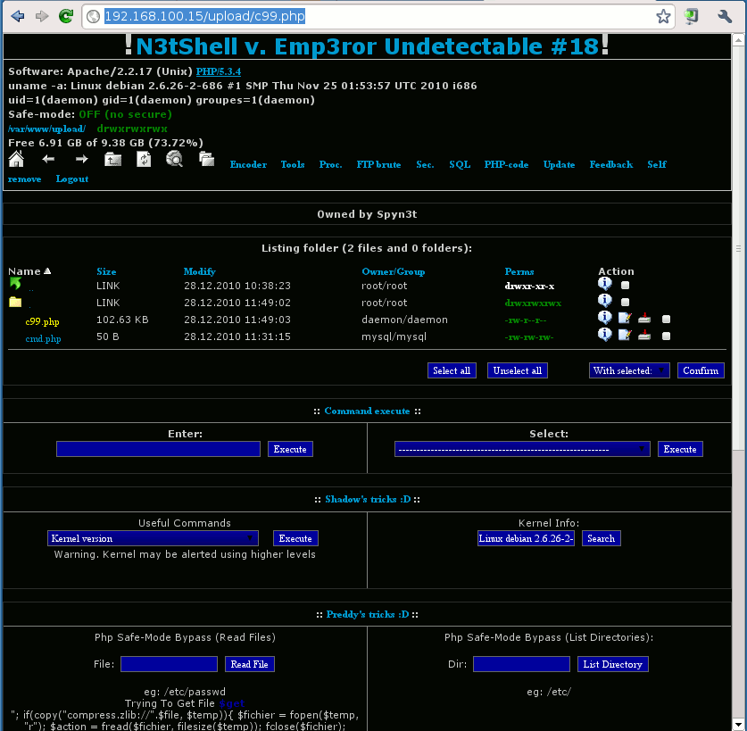Open the Kernel version commands dropdown
The height and width of the screenshot is (731, 747).
(x=153, y=539)
